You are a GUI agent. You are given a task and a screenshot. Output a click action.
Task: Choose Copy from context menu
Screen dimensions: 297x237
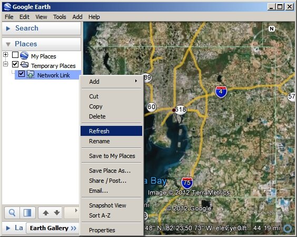[x=112, y=106]
